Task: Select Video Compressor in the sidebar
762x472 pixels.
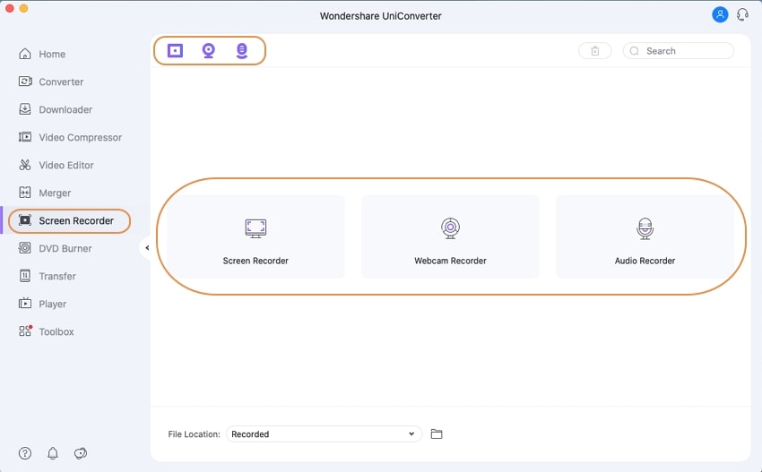Action: coord(70,137)
